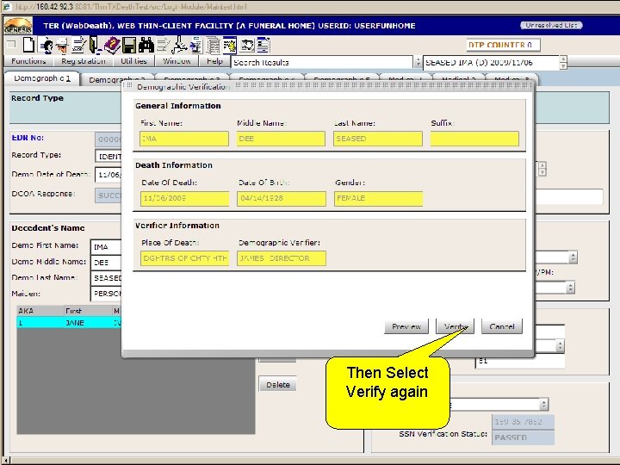Click the Unresolved List button
The image size is (620, 465).
pyautogui.click(x=551, y=25)
